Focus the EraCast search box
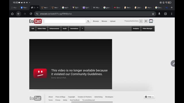The width and height of the screenshot is (184, 103). point(65,21)
